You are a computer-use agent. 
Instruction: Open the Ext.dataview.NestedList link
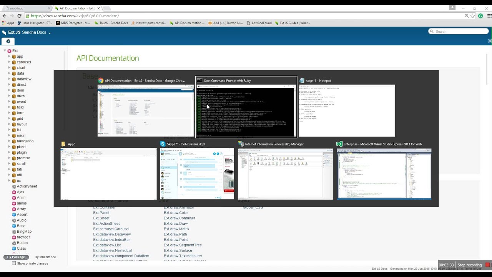point(113,250)
